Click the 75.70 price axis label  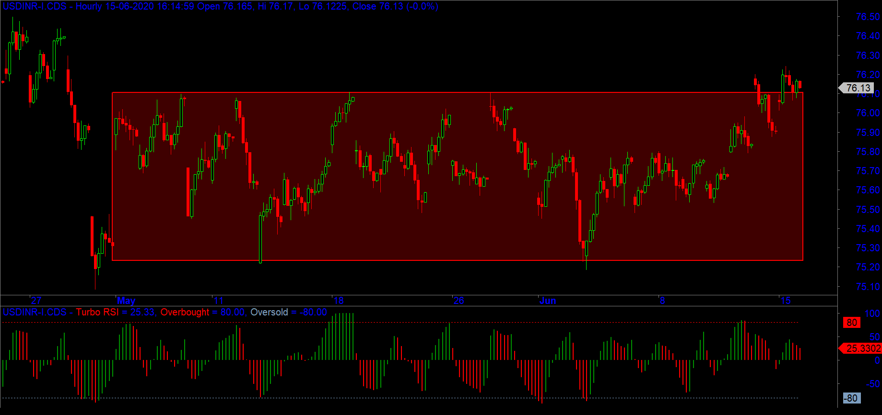[868, 171]
